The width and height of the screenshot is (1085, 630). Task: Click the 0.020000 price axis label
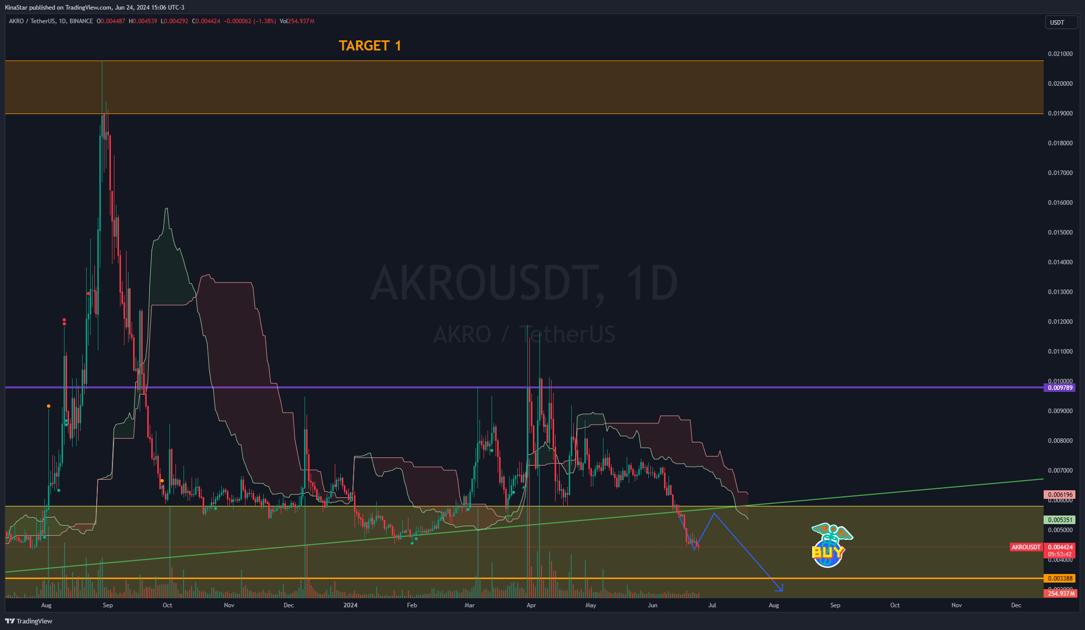coord(1060,84)
